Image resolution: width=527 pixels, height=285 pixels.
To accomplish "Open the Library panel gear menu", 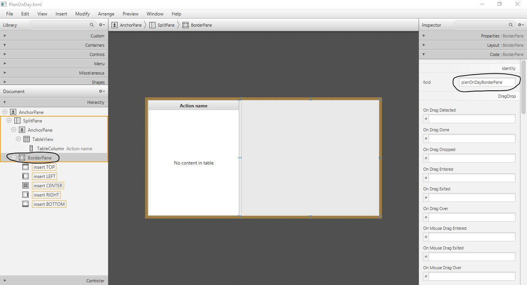I will (102, 25).
